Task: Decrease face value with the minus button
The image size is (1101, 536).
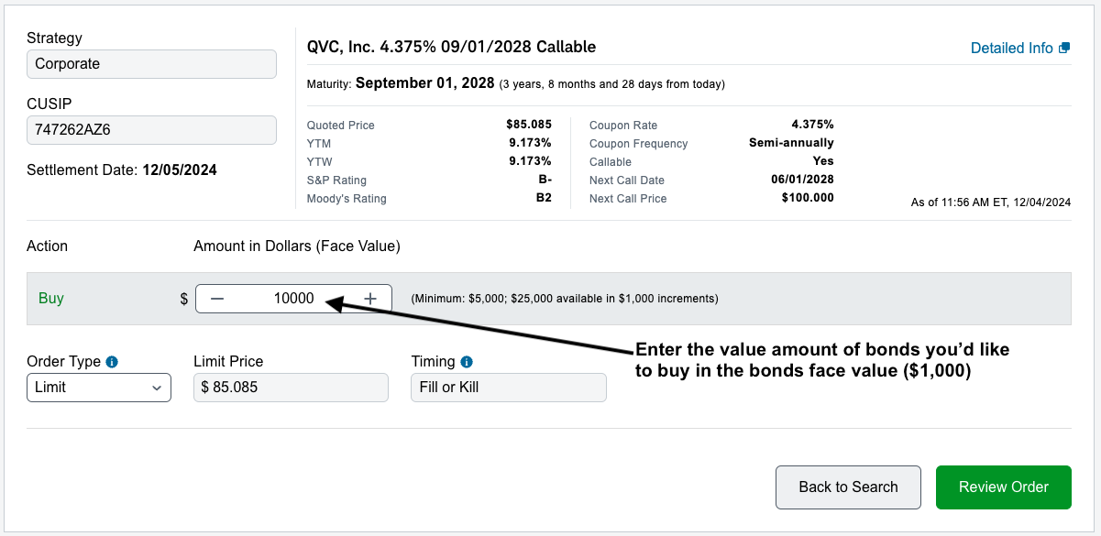Action: pos(217,299)
